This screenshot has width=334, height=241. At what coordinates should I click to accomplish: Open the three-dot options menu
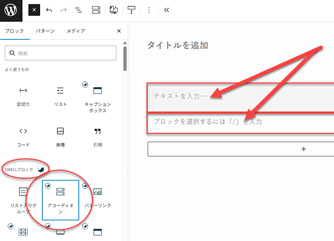tap(149, 10)
